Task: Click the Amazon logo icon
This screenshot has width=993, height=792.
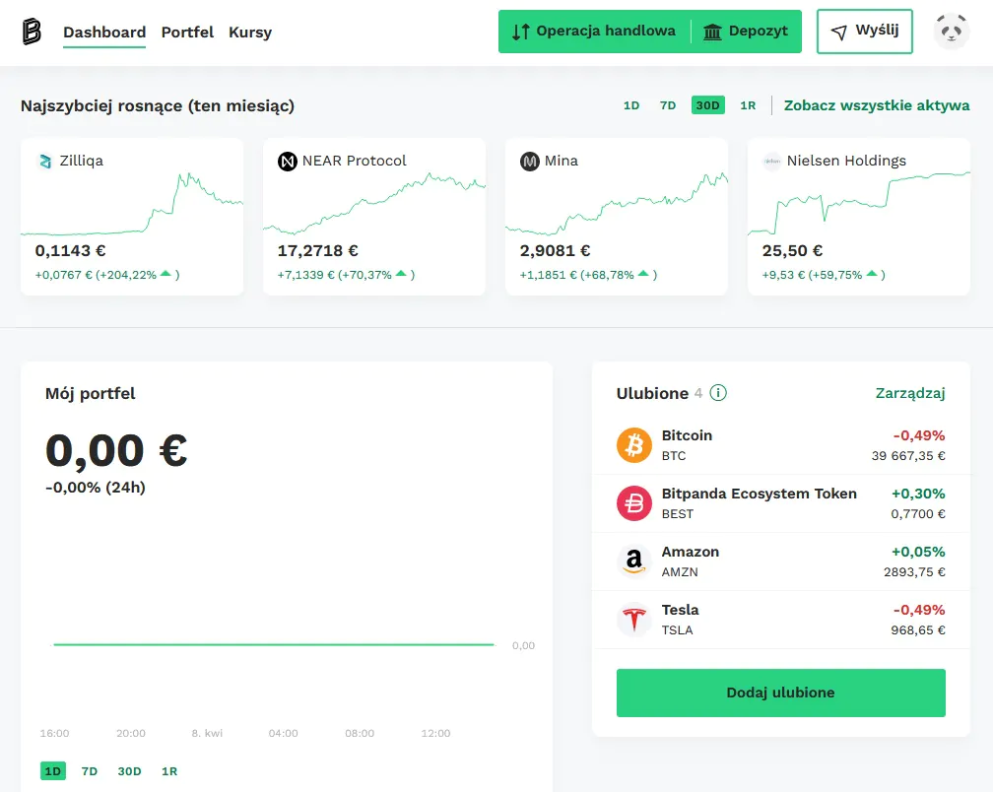Action: coord(634,561)
